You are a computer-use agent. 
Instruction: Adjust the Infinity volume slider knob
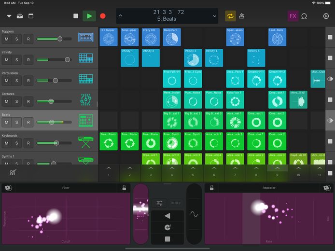click(x=67, y=59)
